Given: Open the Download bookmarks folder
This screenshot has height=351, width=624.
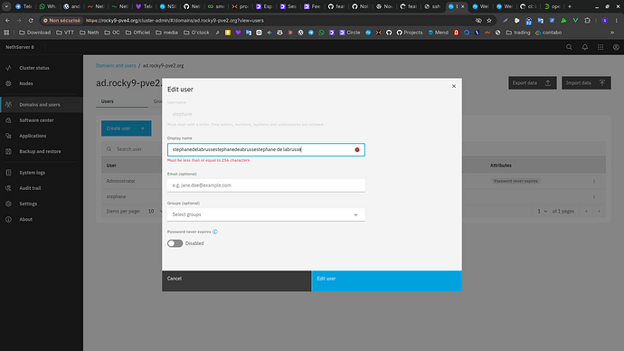Looking at the screenshot, I should coord(35,33).
